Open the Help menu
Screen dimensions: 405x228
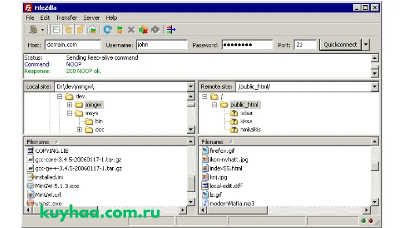point(112,17)
